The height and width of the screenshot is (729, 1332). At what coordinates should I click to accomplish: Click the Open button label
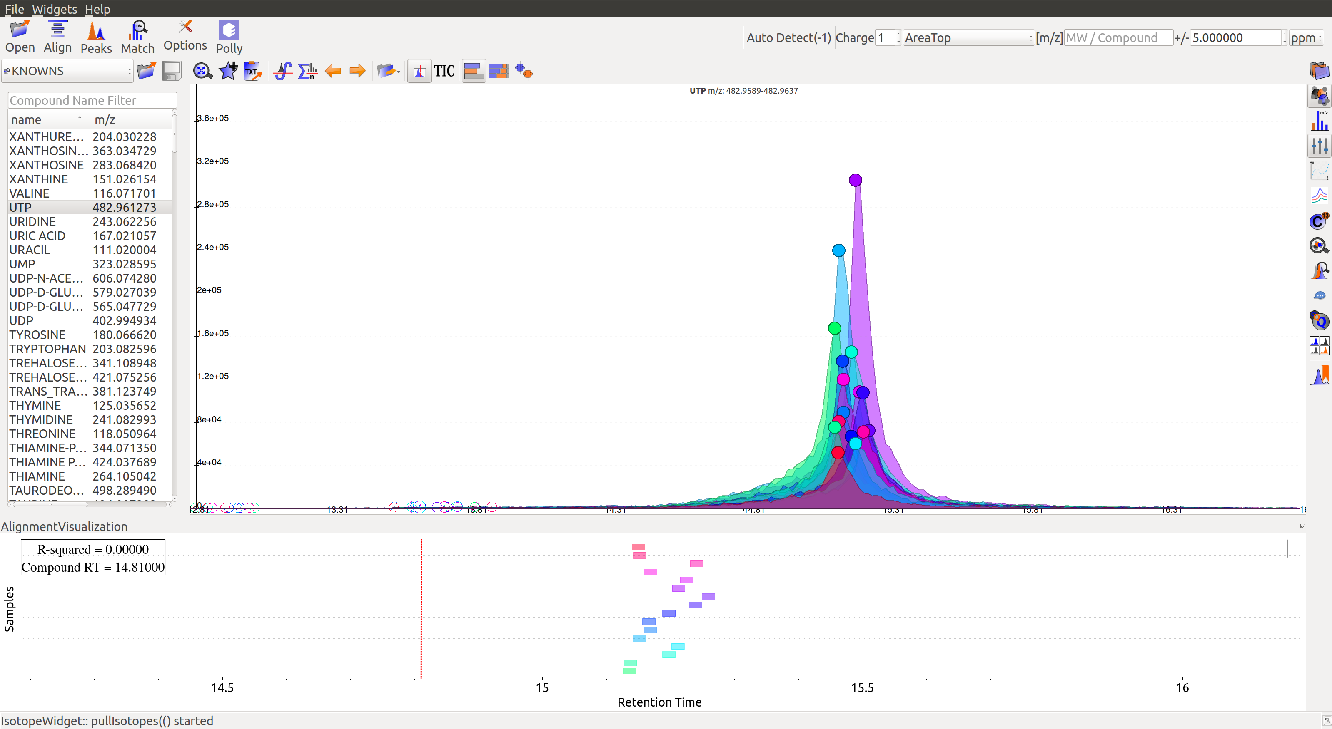[20, 47]
